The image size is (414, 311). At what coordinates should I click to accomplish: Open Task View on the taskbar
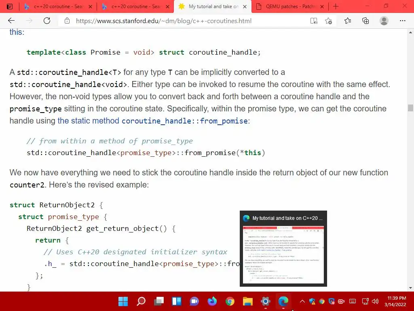pyautogui.click(x=159, y=301)
